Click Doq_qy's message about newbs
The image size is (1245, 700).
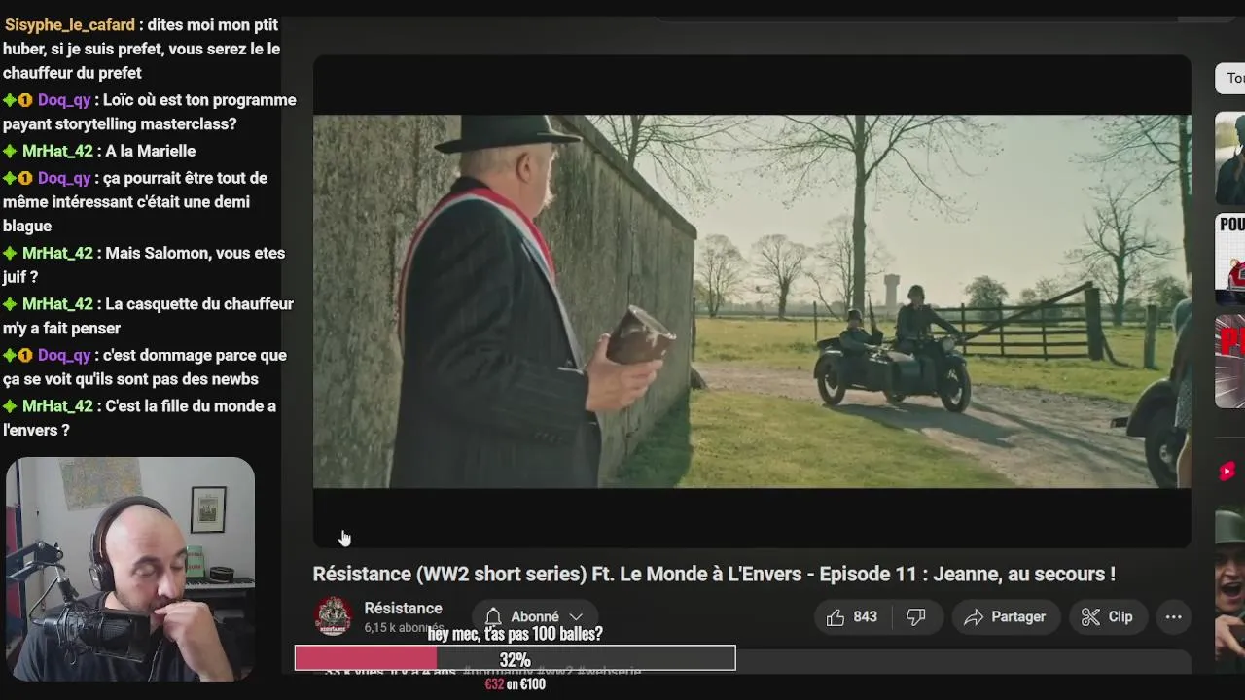[145, 367]
